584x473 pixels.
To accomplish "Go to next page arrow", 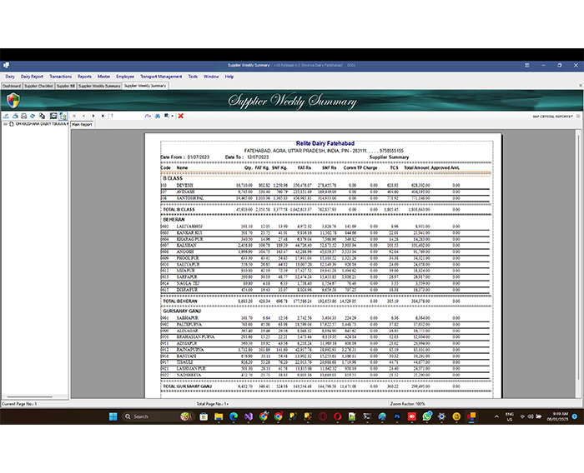I will [92, 116].
